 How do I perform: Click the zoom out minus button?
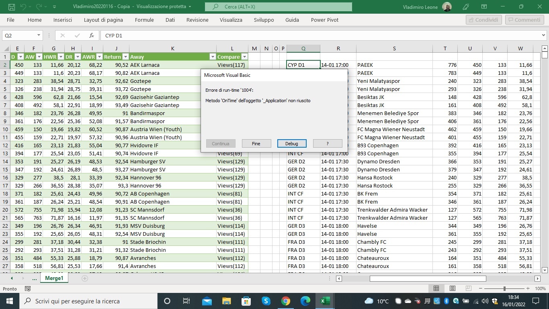480,288
